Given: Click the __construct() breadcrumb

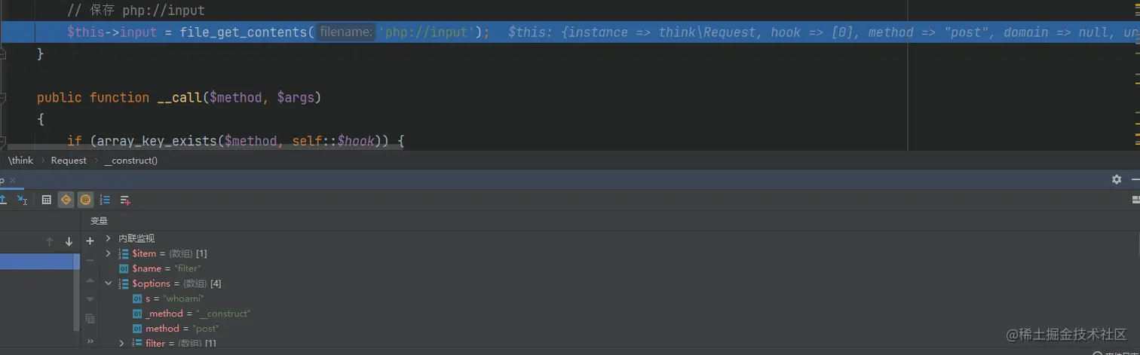Looking at the screenshot, I should [131, 161].
